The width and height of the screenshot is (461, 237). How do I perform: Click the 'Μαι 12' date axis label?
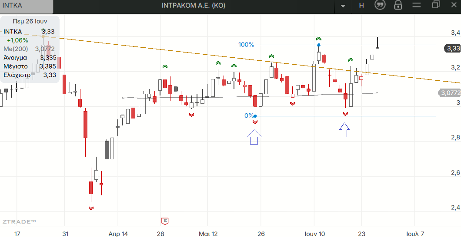pyautogui.click(x=208, y=234)
